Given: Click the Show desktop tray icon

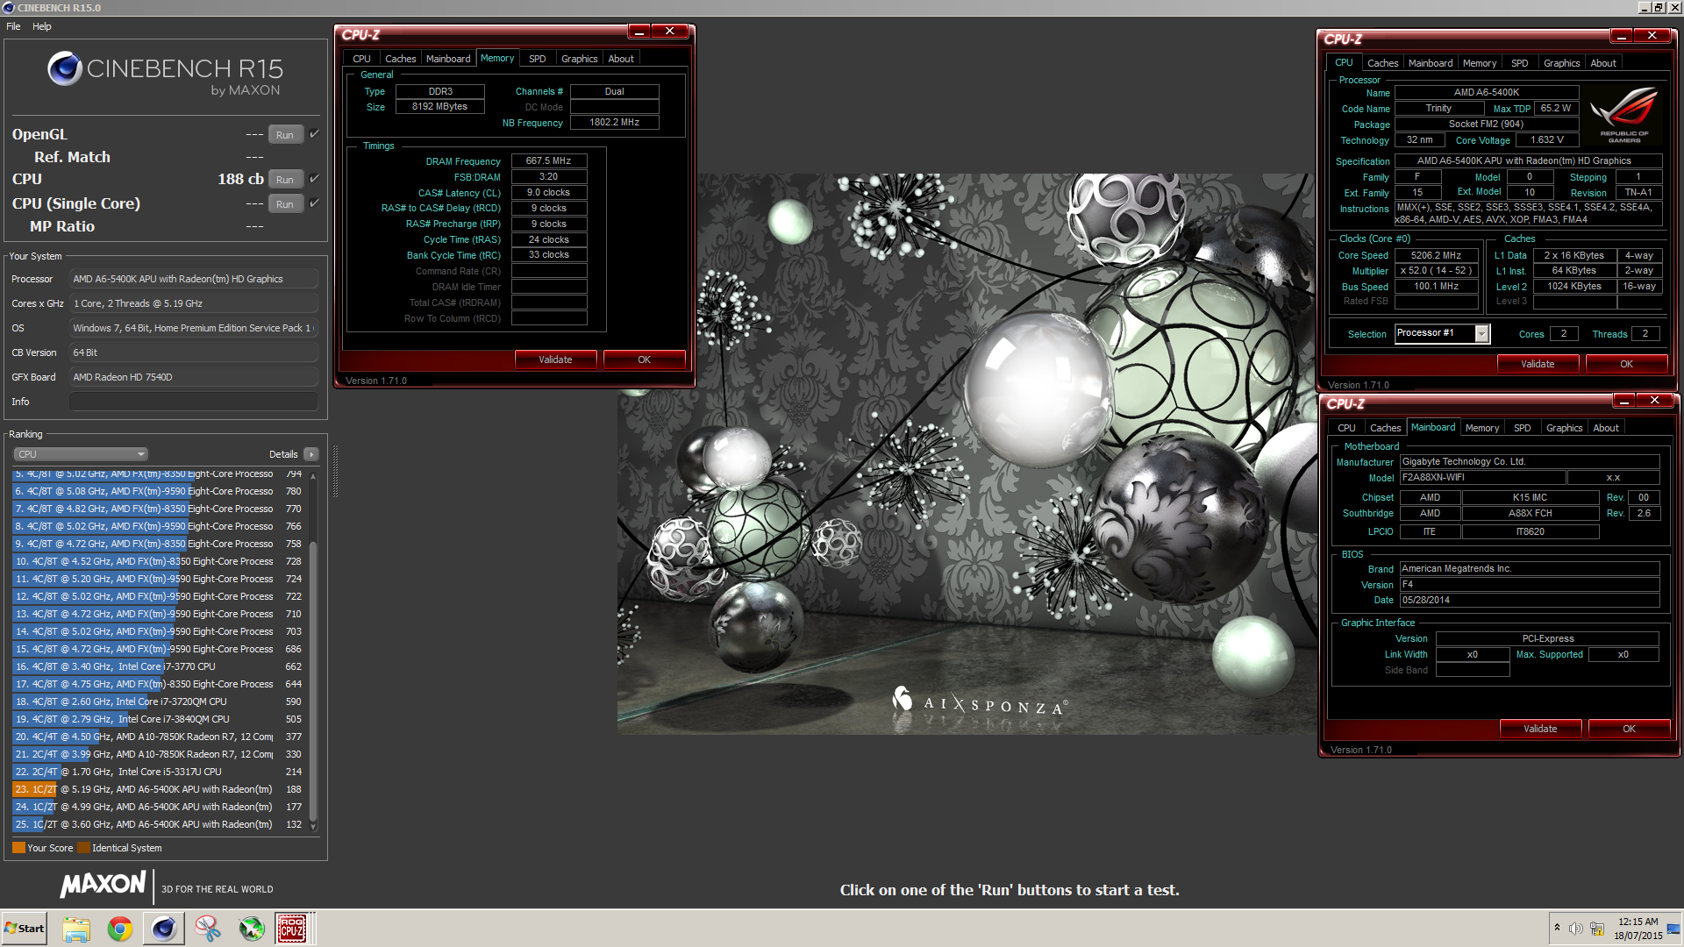Looking at the screenshot, I should (1675, 929).
